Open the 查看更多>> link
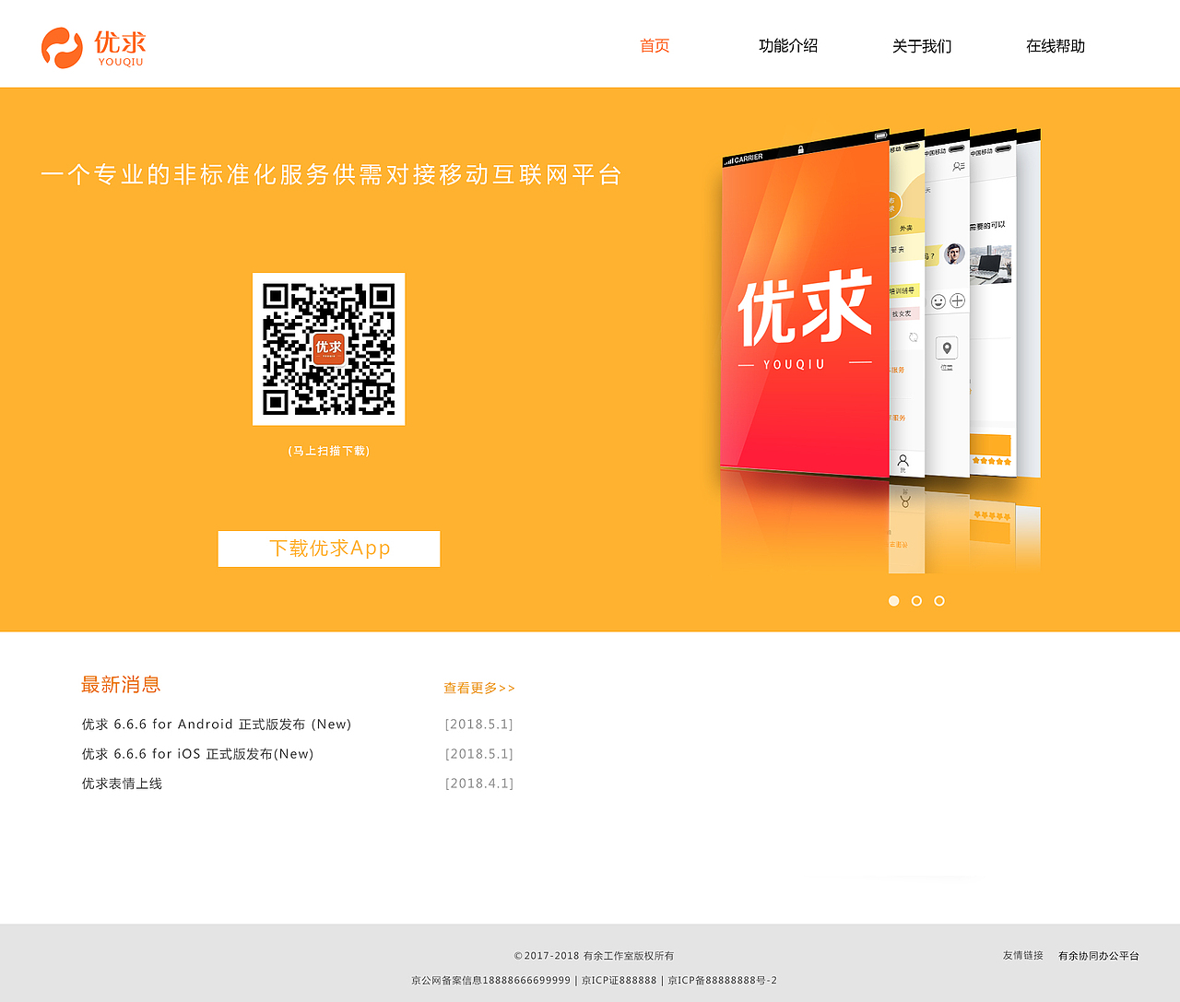 (x=478, y=687)
